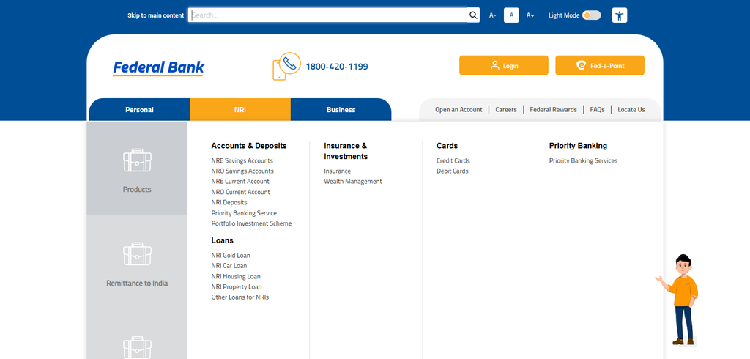The height and width of the screenshot is (359, 750).
Task: Click the Login button
Action: 504,66
